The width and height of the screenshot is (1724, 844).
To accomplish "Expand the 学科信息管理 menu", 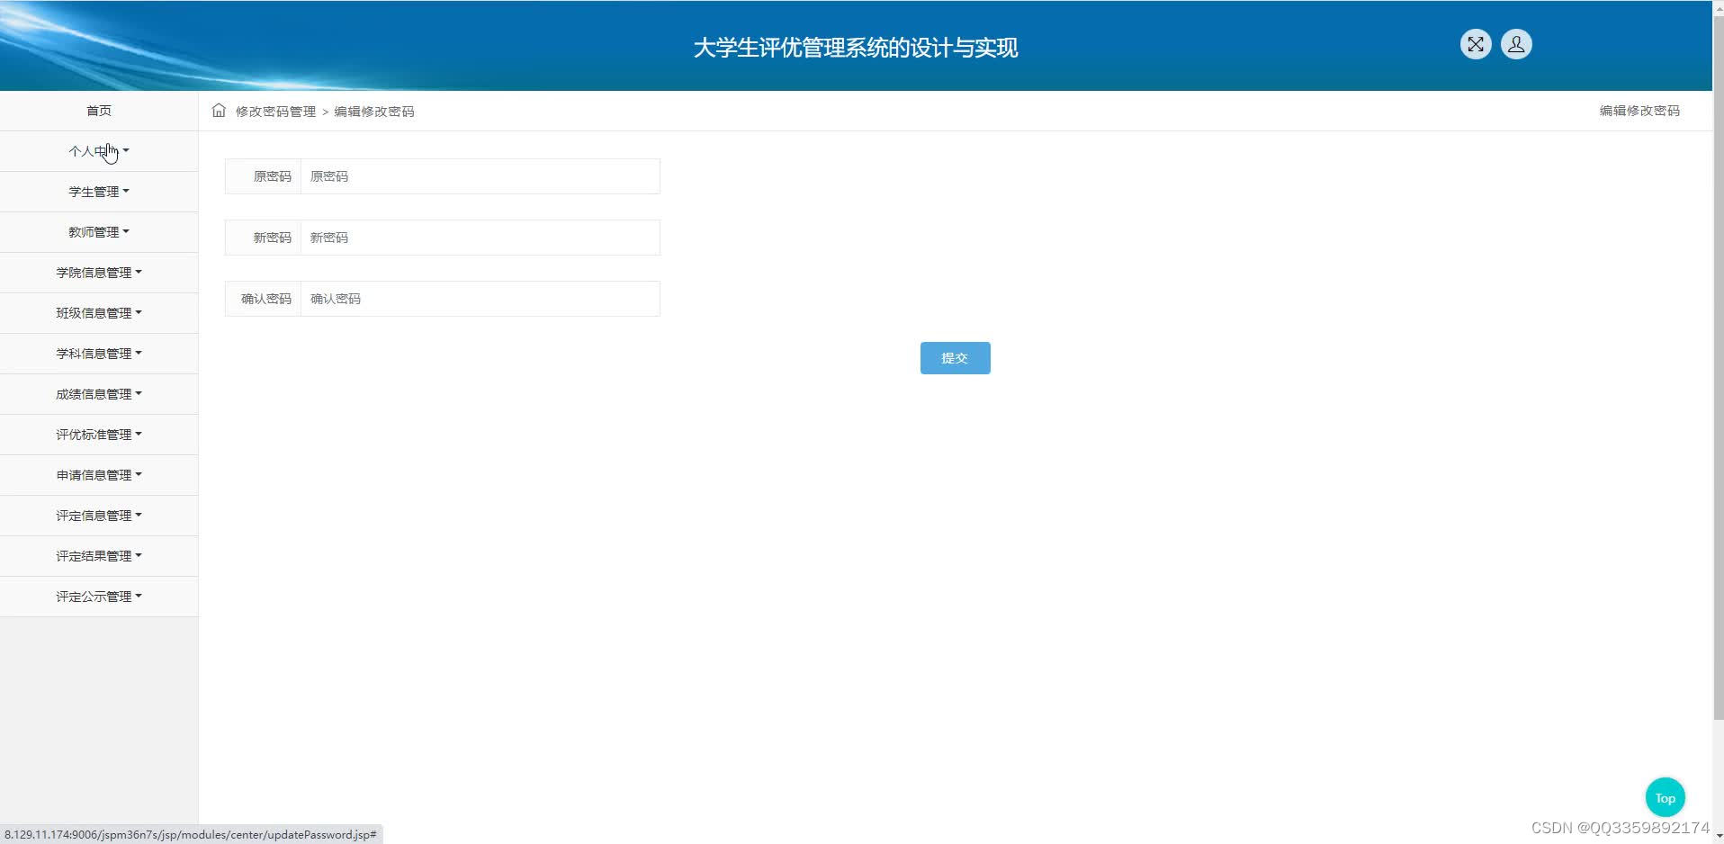I will [x=99, y=354].
